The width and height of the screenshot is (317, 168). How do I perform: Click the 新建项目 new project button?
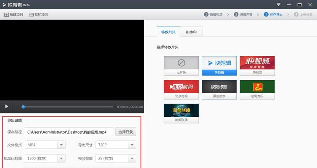13,15
